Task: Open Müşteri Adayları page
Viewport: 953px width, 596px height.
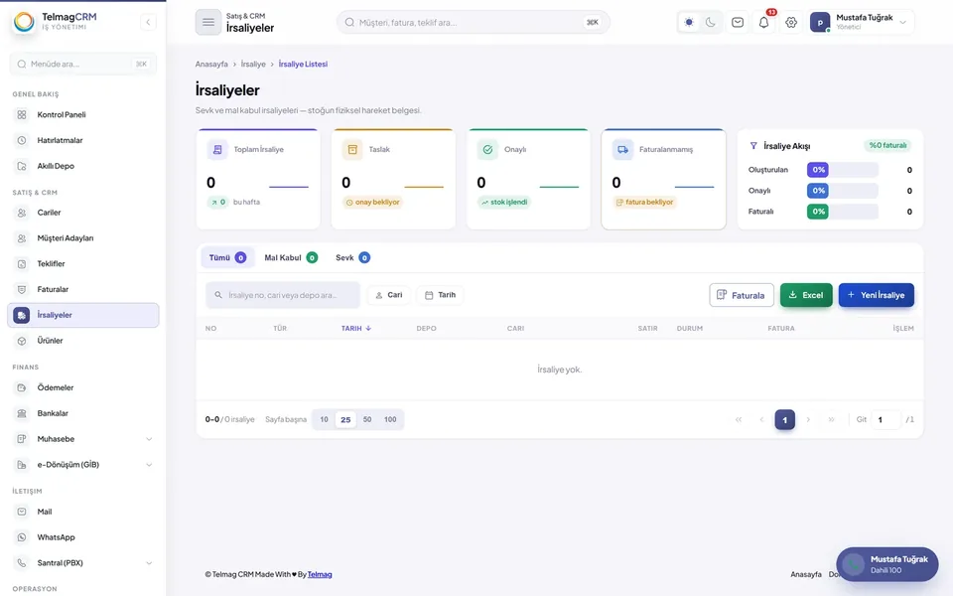Action: click(82, 237)
